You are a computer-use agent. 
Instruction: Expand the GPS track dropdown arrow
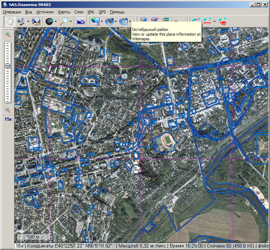(x=214, y=22)
